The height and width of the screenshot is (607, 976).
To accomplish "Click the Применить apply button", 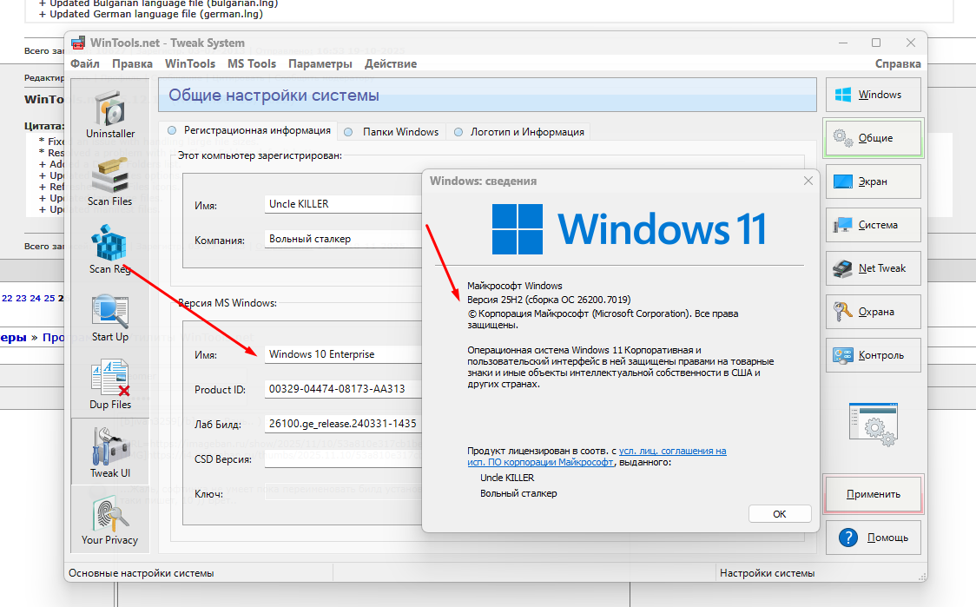I will click(x=874, y=494).
